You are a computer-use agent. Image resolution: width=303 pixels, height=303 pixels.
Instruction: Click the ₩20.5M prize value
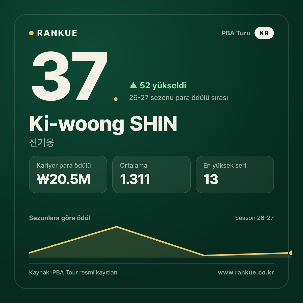pos(64,179)
